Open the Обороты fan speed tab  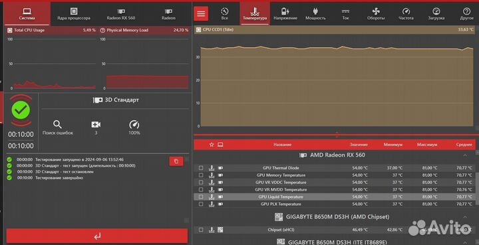click(376, 14)
